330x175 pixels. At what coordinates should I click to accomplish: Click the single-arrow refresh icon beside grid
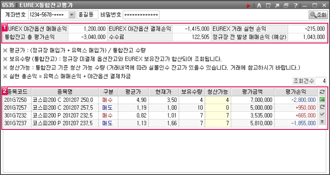coord(322,107)
